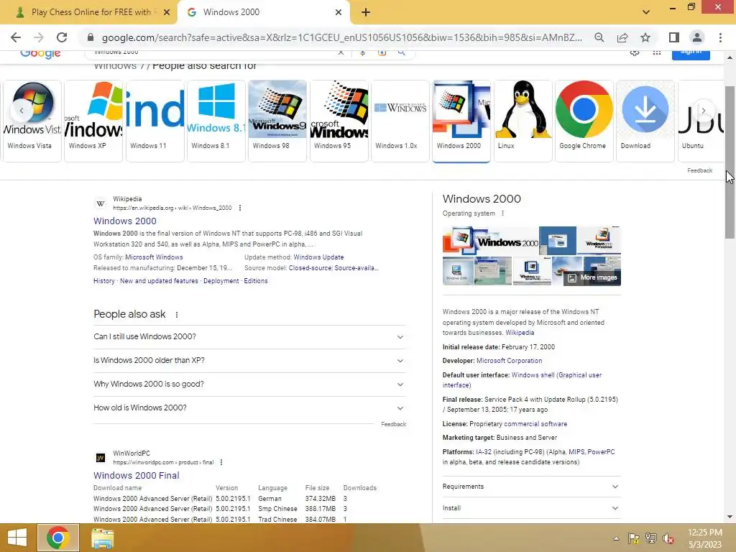The width and height of the screenshot is (736, 552).
Task: Switch to Play Chess Online tab
Action: click(x=89, y=12)
